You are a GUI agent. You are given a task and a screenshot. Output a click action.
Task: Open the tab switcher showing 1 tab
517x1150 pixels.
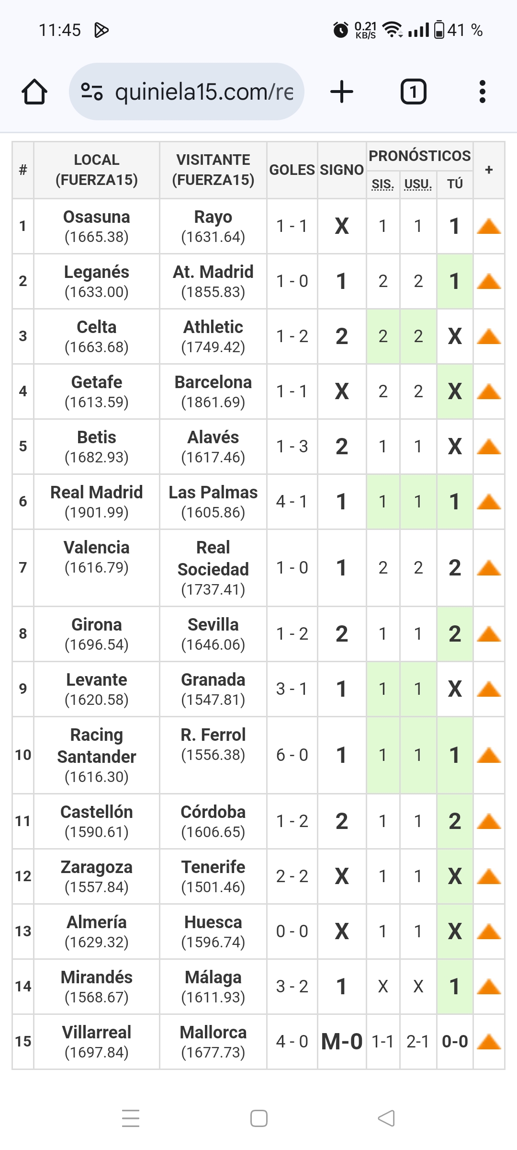413,92
